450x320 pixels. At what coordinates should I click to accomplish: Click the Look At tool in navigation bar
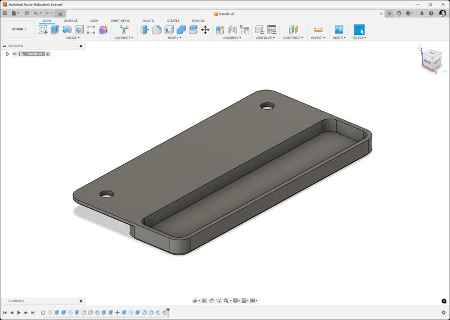(204, 300)
